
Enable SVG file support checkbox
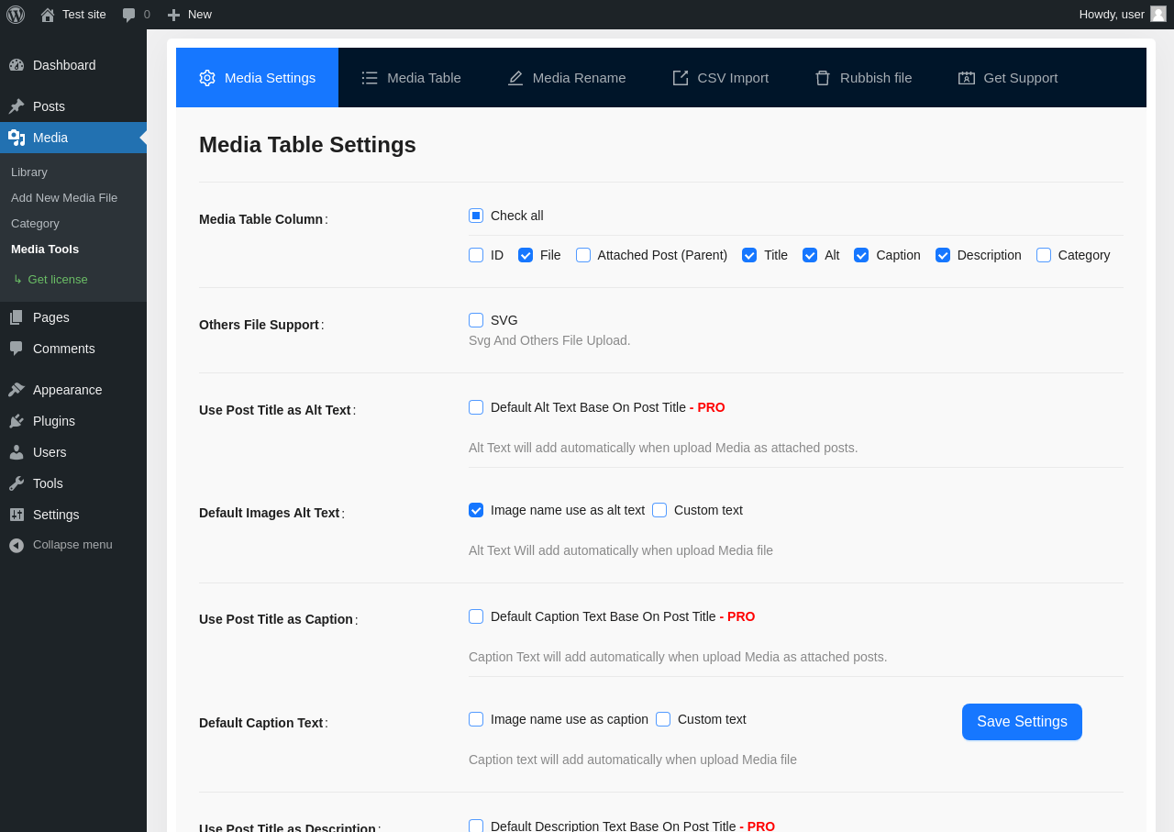point(476,320)
